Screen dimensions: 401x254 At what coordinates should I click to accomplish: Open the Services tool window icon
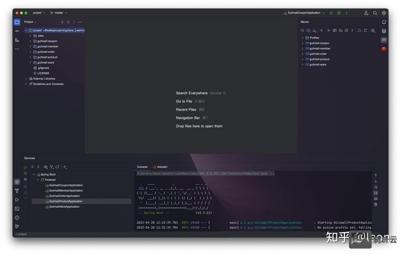click(17, 182)
